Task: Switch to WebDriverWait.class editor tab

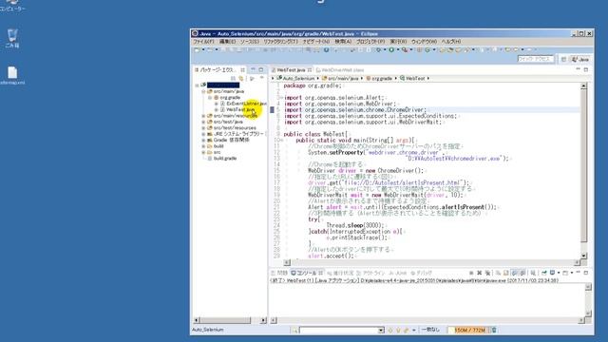Action: (x=340, y=69)
